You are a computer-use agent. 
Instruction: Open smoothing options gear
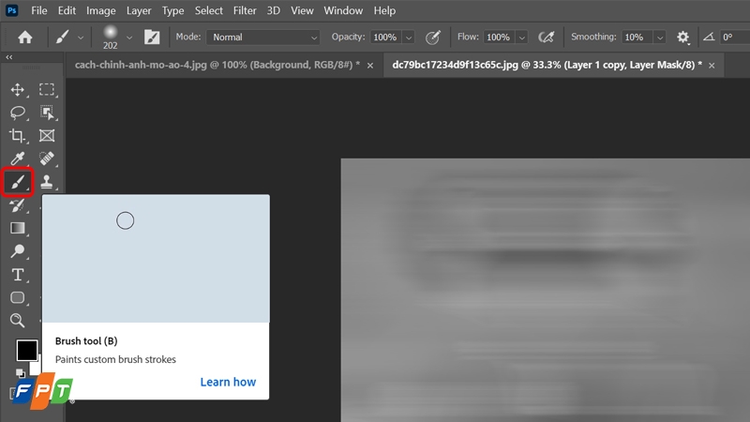pos(683,37)
